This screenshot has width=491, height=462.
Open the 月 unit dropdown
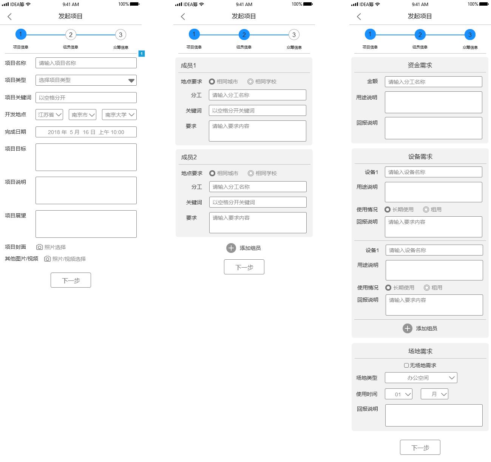point(434,394)
